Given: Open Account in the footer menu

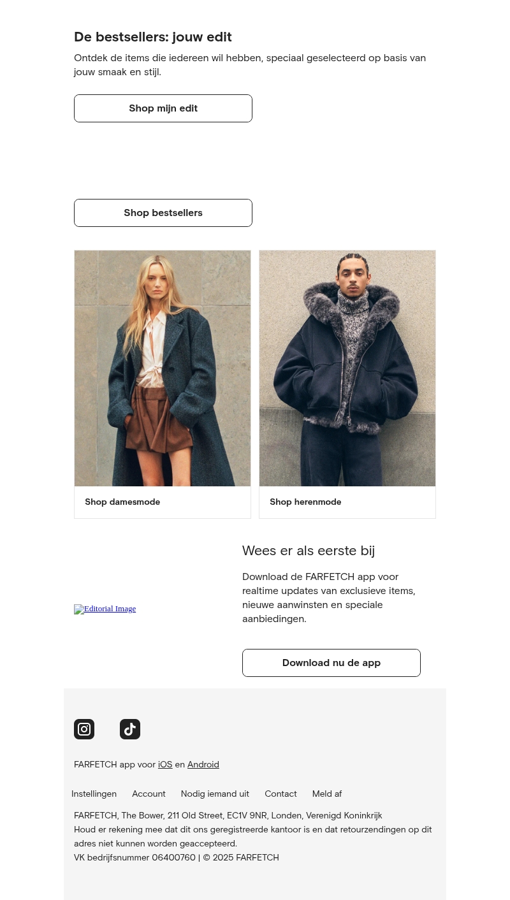Looking at the screenshot, I should coord(149,794).
